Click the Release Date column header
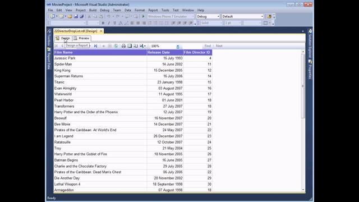The image size is (359, 202). [x=165, y=52]
